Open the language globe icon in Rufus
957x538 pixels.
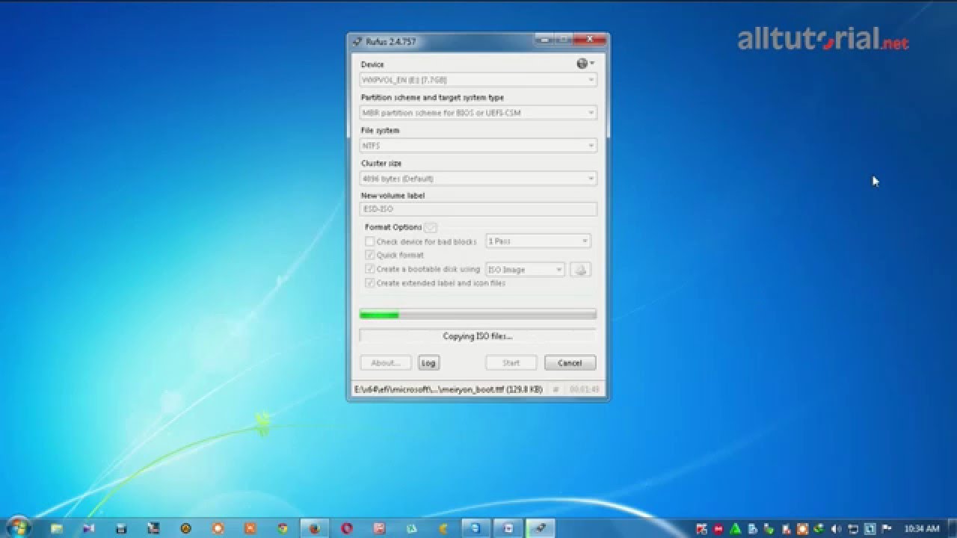[584, 64]
